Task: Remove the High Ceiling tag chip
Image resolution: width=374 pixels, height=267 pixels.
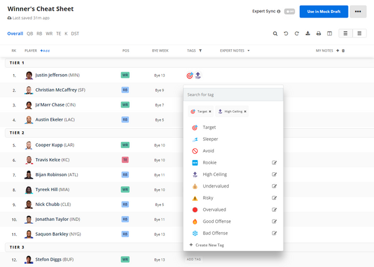Action: (x=246, y=111)
